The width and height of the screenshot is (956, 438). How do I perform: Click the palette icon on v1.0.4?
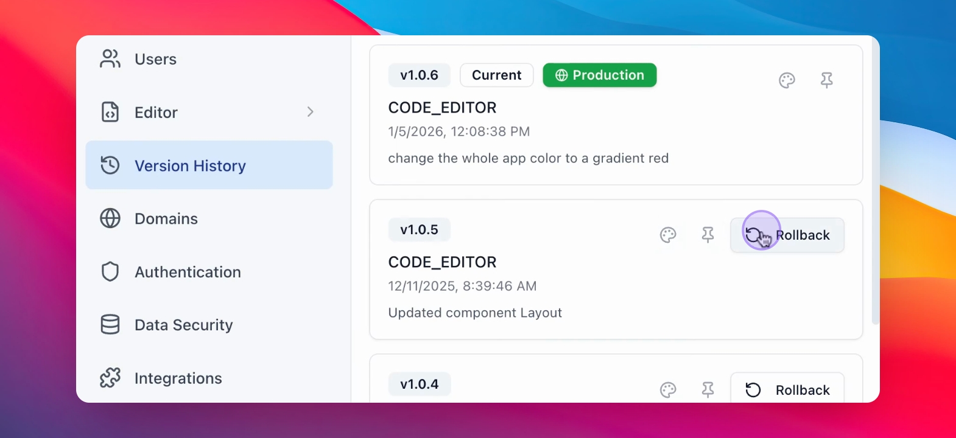coord(668,390)
